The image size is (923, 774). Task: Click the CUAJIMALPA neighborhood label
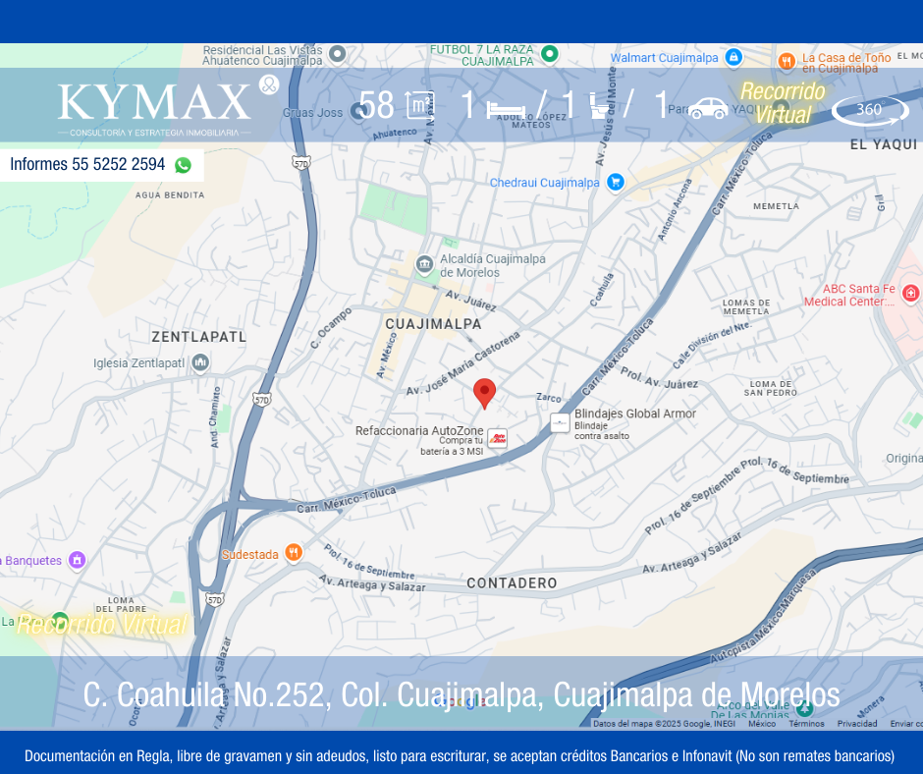pos(433,324)
